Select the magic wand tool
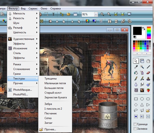Screen dimensions: 154x133 point(142,67)
